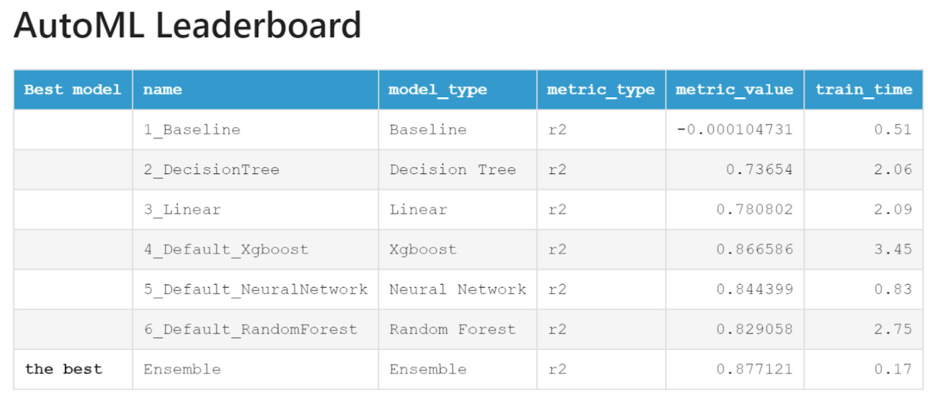Click the Ensemble name cell

point(255,369)
